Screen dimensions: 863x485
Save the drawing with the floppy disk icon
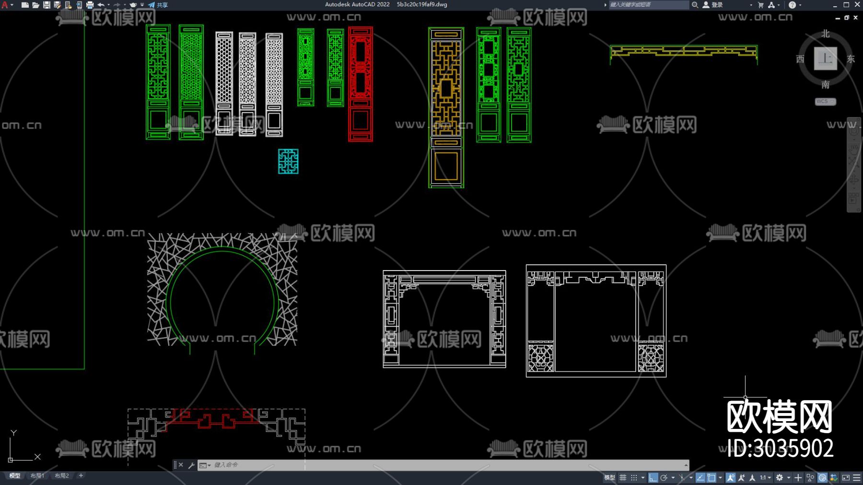pyautogui.click(x=47, y=5)
